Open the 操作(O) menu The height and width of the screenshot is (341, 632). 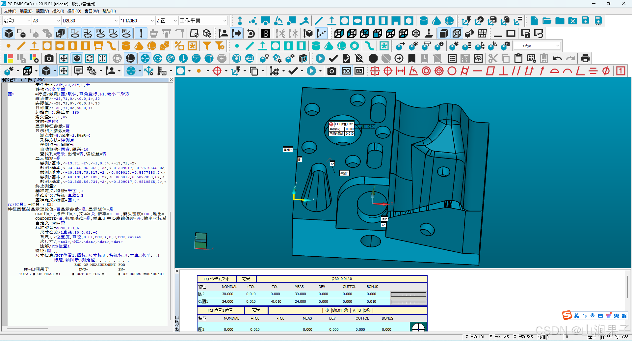[74, 11]
